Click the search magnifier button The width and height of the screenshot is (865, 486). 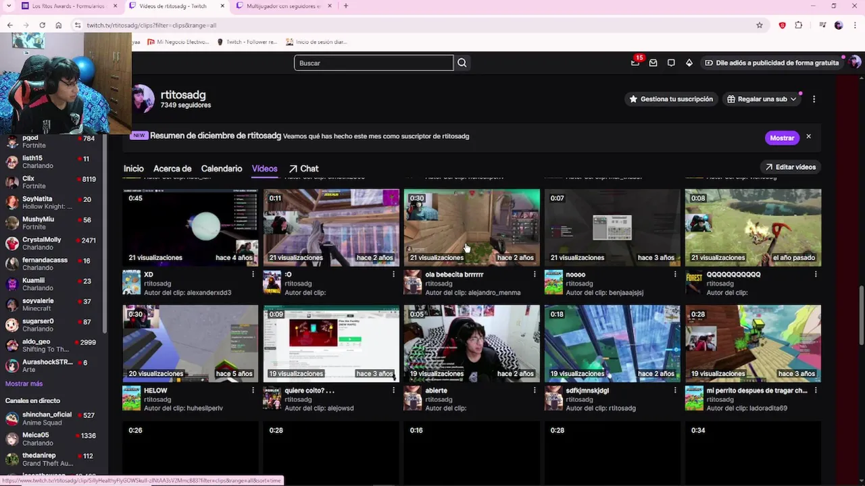point(462,63)
